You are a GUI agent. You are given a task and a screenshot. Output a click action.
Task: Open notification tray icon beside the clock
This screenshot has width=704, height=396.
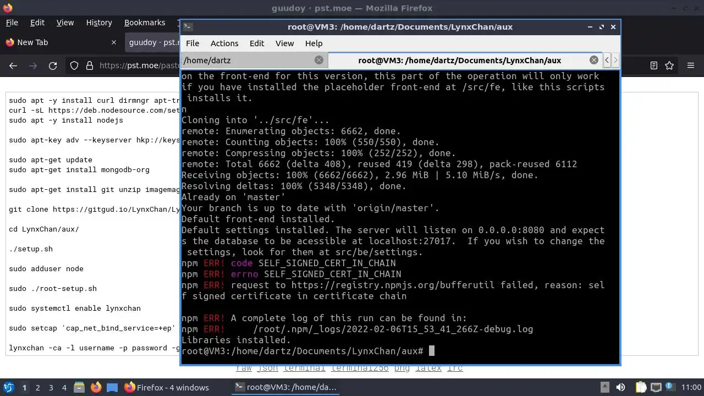[x=671, y=387]
